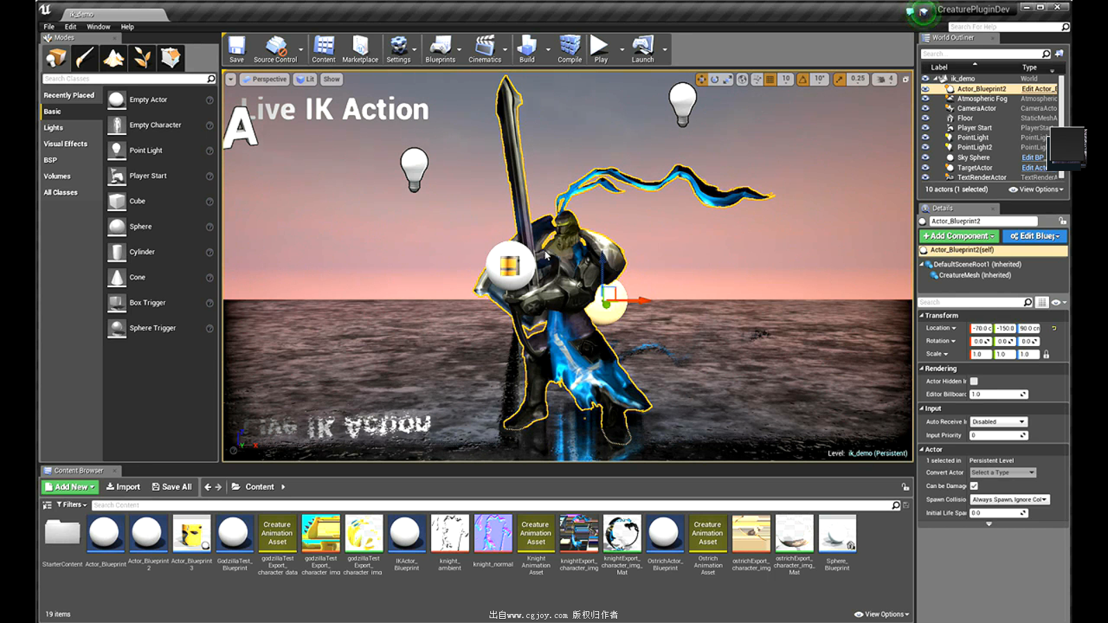Click the Import button
The image size is (1108, 623).
[123, 487]
